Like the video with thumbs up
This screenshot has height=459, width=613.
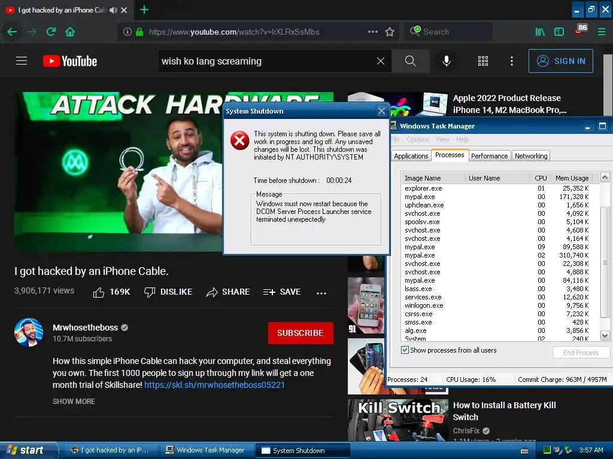99,292
